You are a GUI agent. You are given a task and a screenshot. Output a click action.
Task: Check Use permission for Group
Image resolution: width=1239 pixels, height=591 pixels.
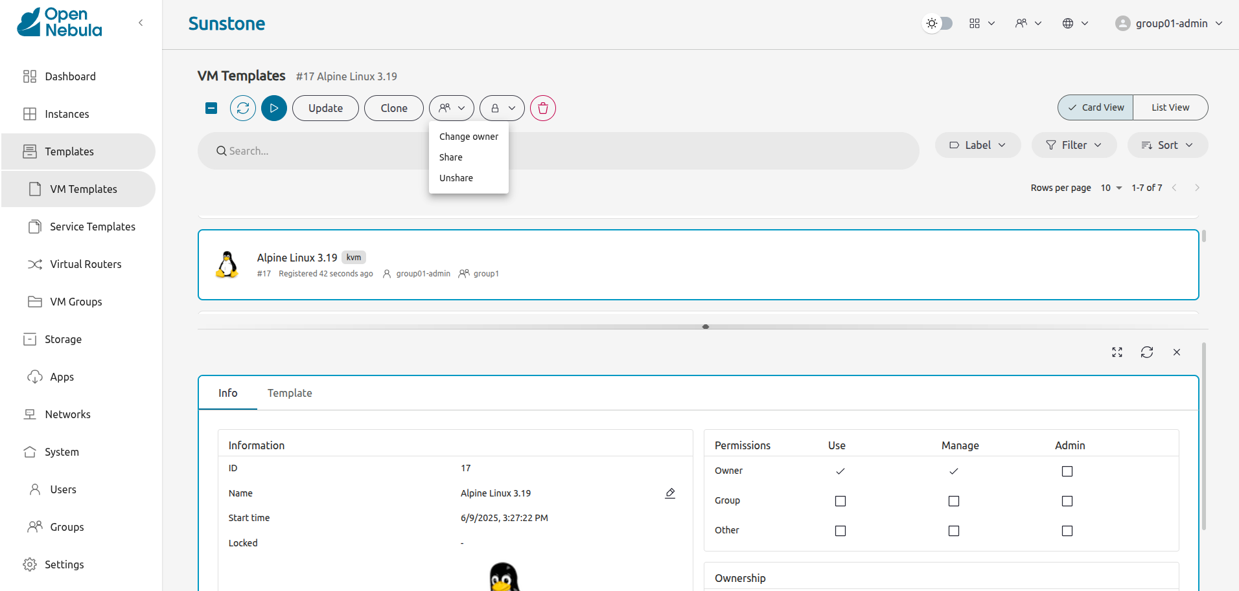click(840, 501)
